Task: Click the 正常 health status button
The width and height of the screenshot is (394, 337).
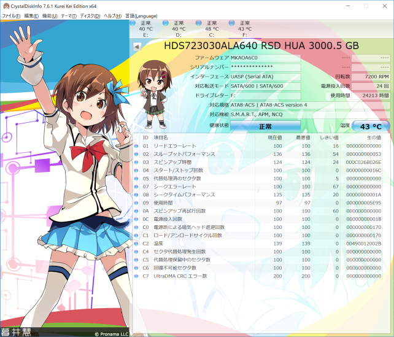Action: (265, 126)
